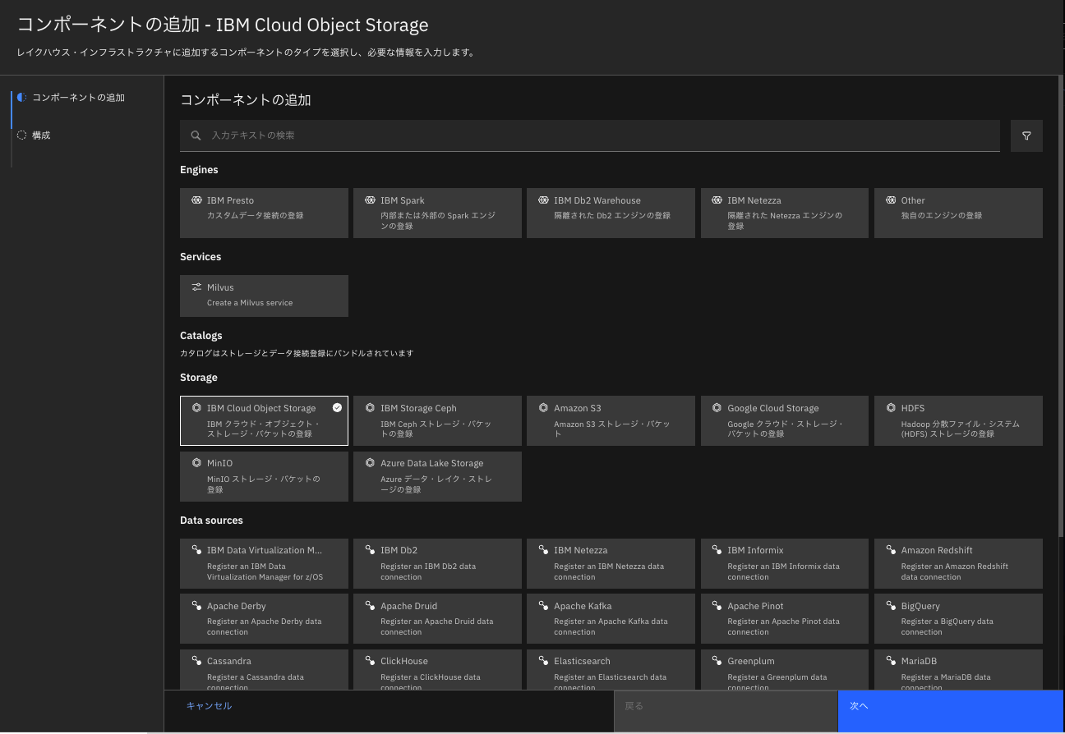Click the Data sources heading
Viewport: 1065px width, 734px height.
211,521
